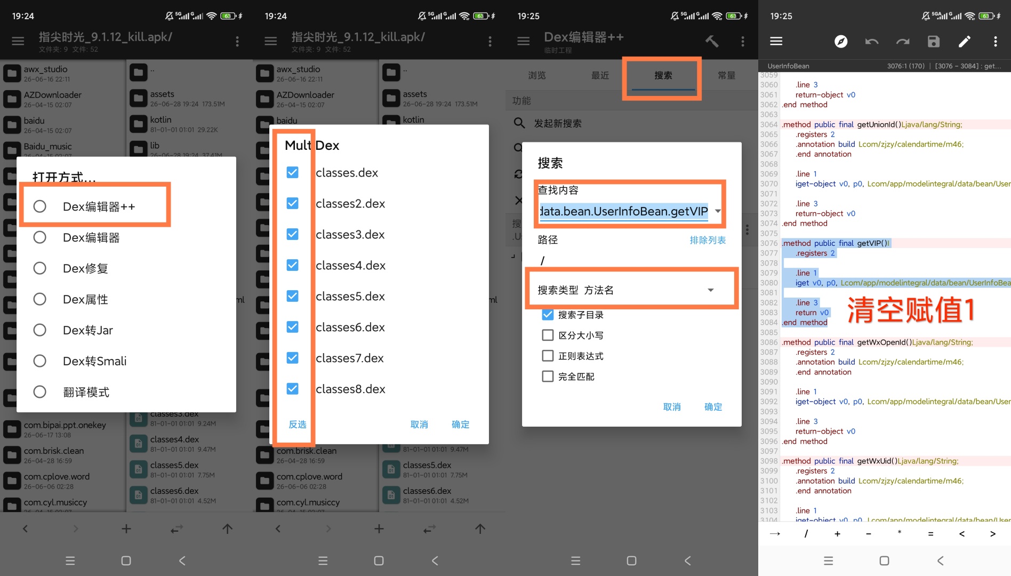
Task: Uncheck classes.dex in the Multi Dex dialog
Action: [x=292, y=172]
